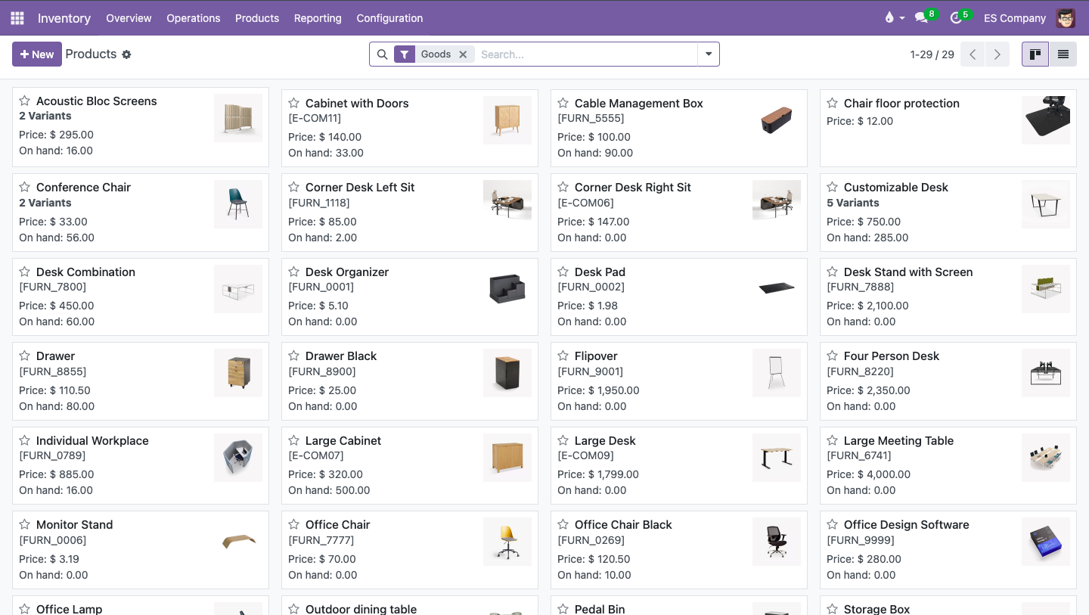This screenshot has width=1089, height=615.
Task: Create a New product
Action: click(x=37, y=54)
